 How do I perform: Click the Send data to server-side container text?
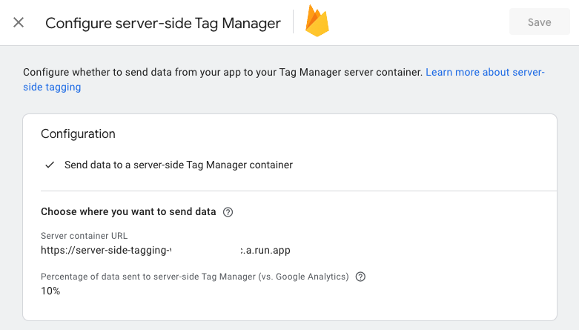coord(179,165)
